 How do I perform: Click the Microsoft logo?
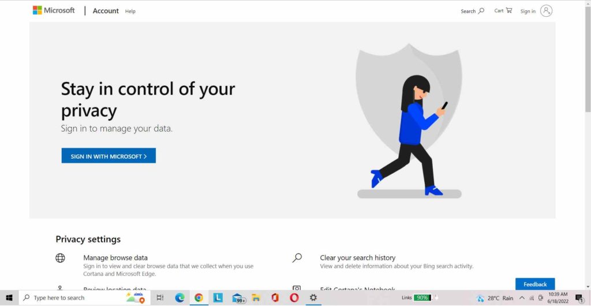coord(54,10)
